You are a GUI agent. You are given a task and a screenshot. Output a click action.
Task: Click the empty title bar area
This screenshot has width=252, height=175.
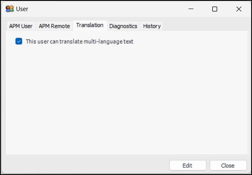(102, 9)
